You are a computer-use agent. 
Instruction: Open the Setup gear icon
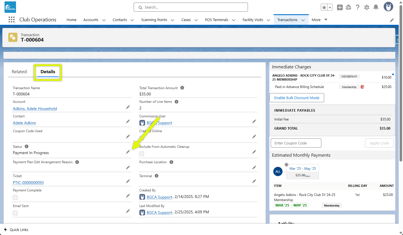point(367,7)
